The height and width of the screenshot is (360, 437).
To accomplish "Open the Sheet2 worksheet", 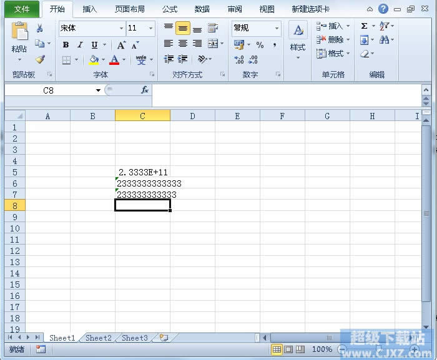I will [x=99, y=338].
